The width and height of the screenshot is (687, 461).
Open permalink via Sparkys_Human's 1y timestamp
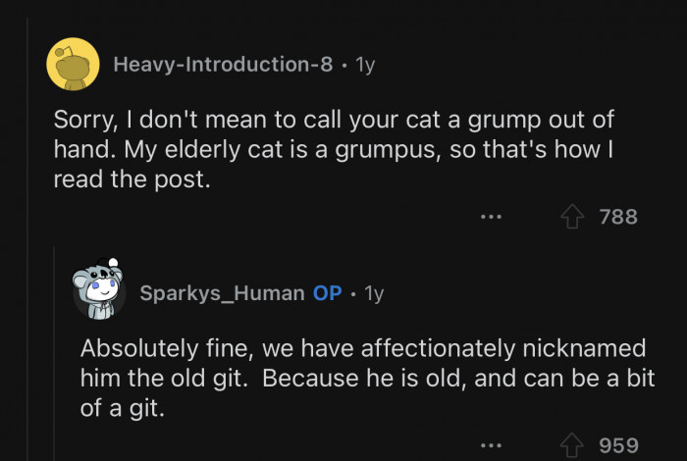coord(373,293)
